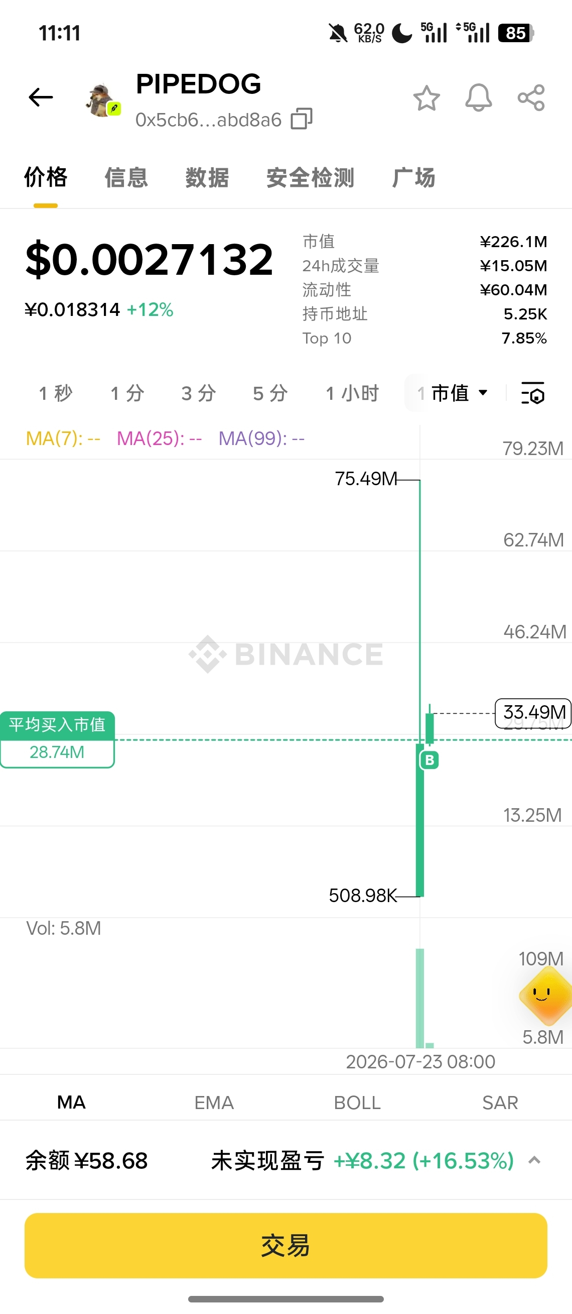Open the 数据 tab
Viewport: 572px width, 1314px height.
[x=207, y=177]
